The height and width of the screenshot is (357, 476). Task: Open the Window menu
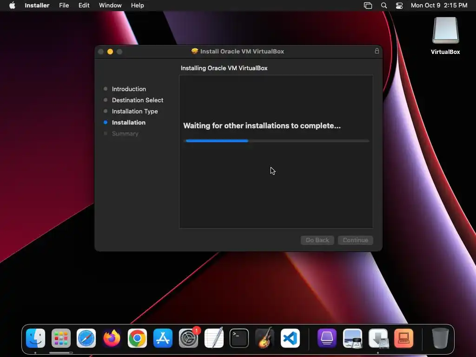click(110, 5)
